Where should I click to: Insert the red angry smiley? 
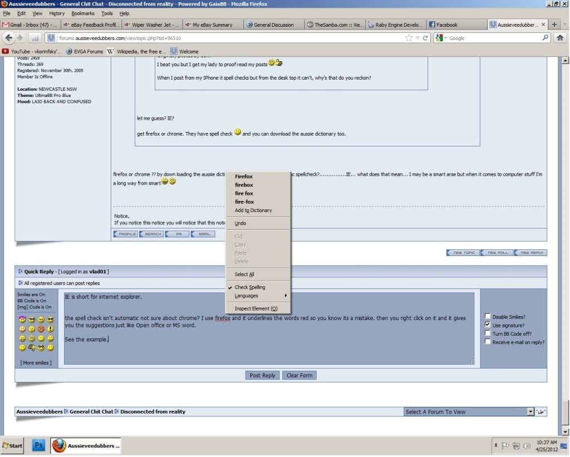tap(41, 329)
